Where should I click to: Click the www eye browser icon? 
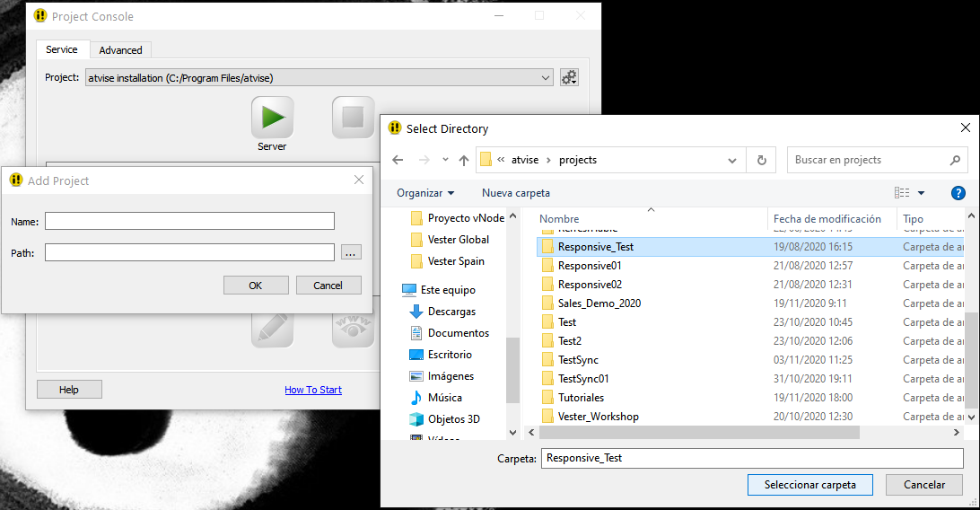[x=353, y=330]
